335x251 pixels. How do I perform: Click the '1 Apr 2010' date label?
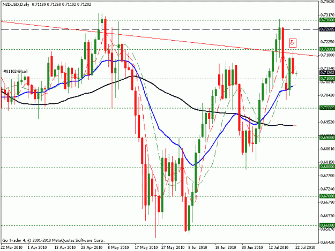37,247
